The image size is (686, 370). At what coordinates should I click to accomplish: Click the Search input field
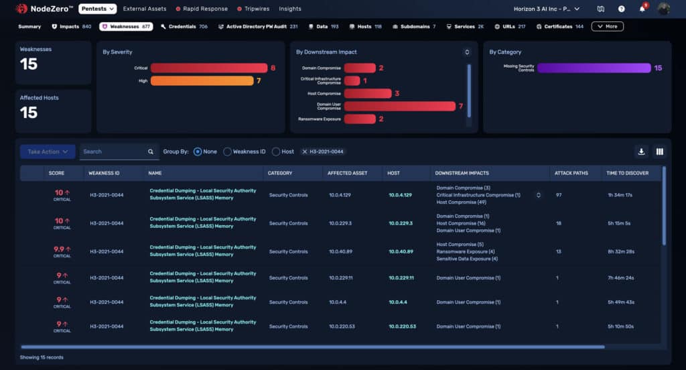tap(113, 151)
